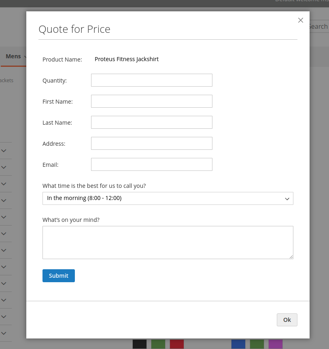Open the best call time dropdown
Screen dimensions: 329x349
pos(168,198)
